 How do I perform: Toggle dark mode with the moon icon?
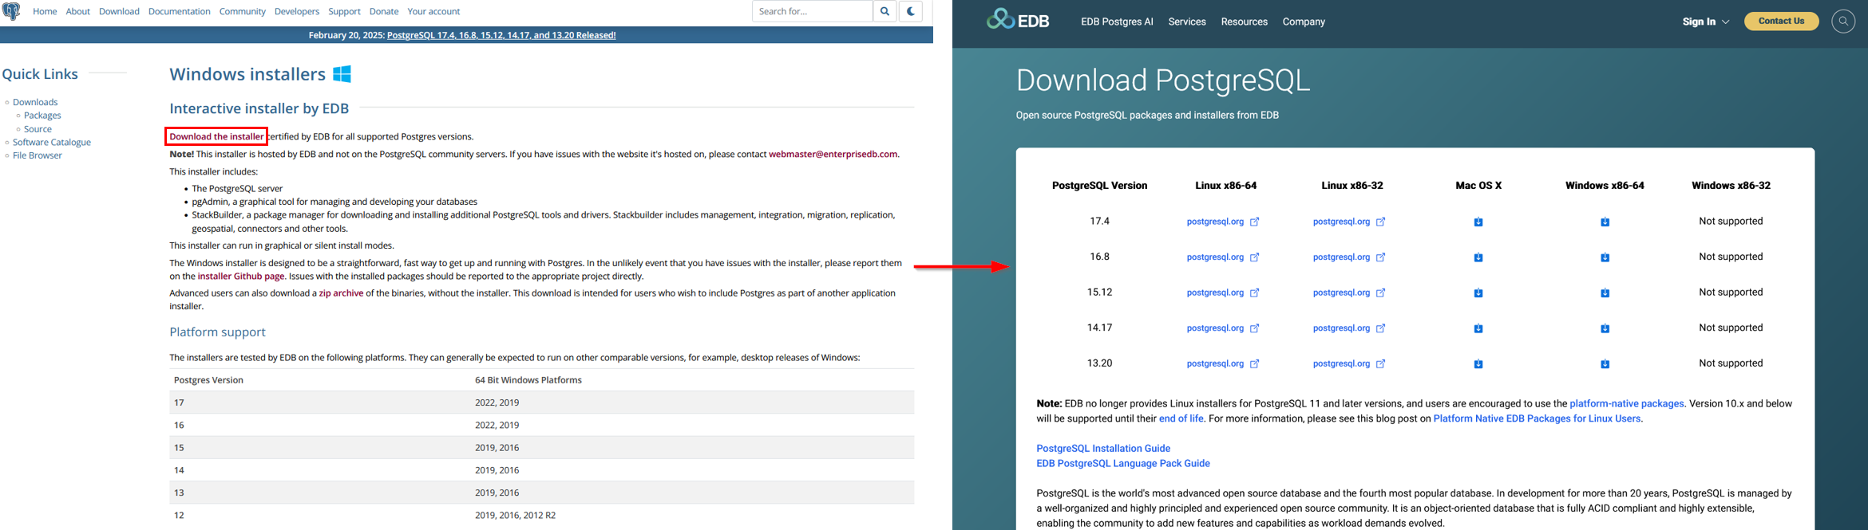pos(911,11)
